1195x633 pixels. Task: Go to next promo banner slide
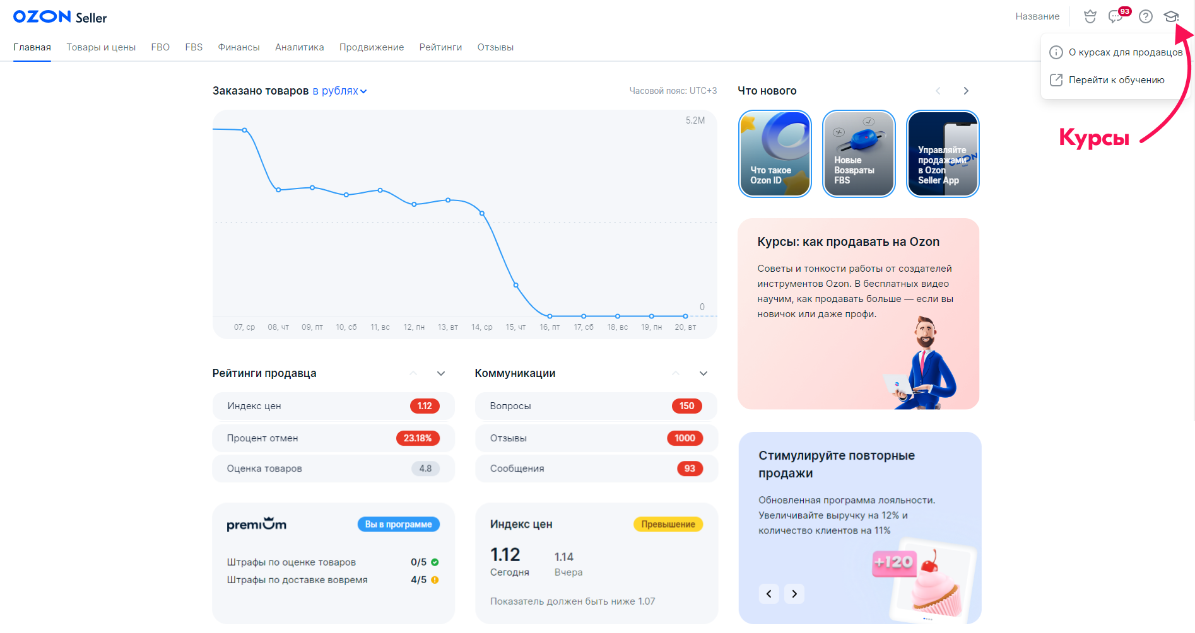(794, 594)
